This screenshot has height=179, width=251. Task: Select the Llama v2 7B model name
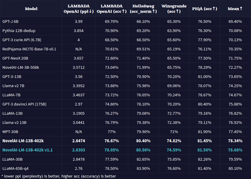coord(13,86)
